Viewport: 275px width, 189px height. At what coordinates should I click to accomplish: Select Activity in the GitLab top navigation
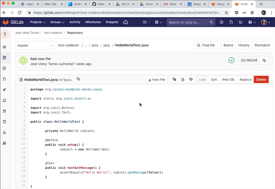75,22
